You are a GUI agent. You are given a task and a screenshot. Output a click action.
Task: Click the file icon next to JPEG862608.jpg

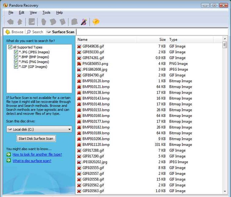[79, 70]
